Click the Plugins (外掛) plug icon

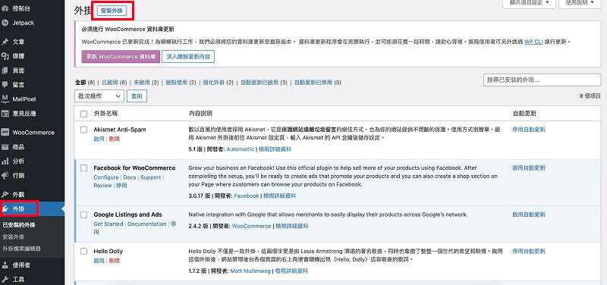pyautogui.click(x=5, y=208)
